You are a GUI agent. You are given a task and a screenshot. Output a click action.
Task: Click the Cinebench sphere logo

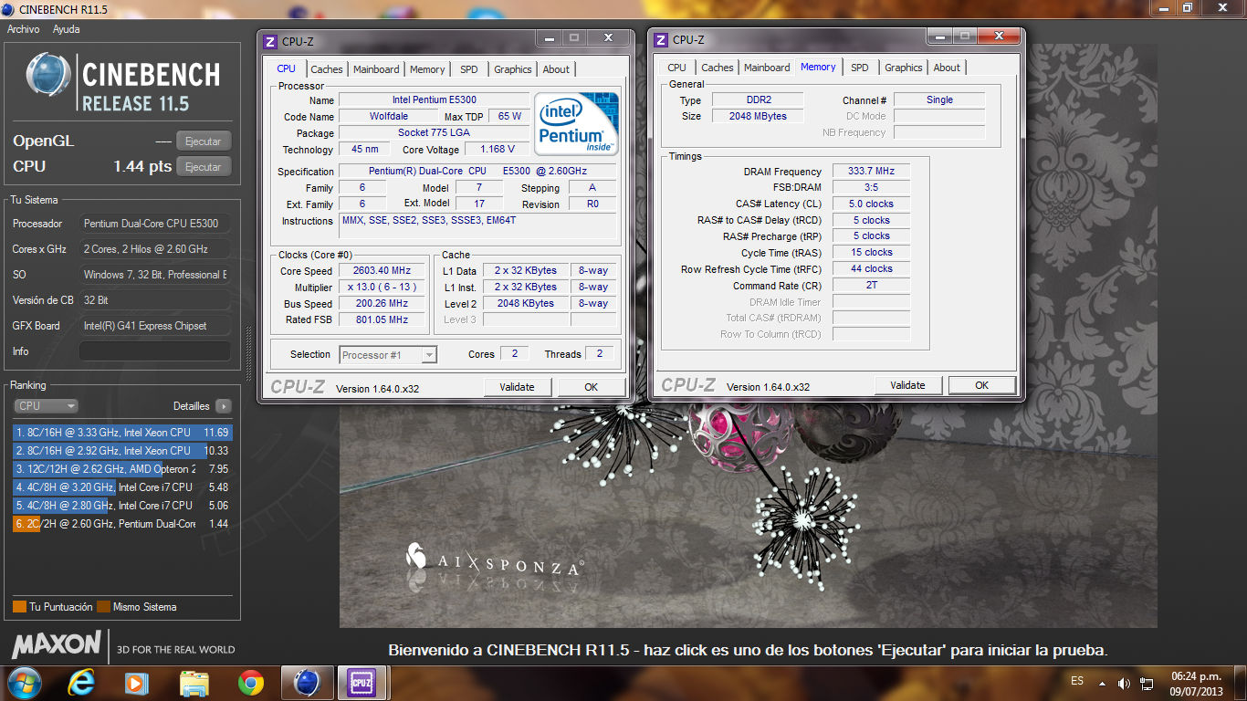coord(48,75)
